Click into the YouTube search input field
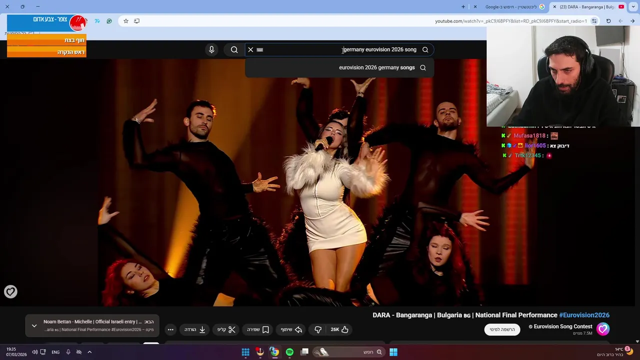 tap(340, 49)
